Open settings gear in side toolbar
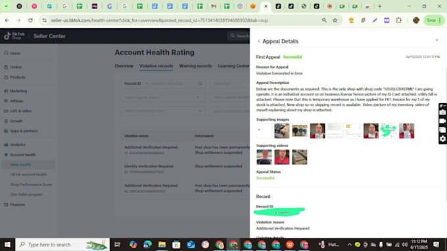This screenshot has height=251, width=447. pyautogui.click(x=442, y=139)
